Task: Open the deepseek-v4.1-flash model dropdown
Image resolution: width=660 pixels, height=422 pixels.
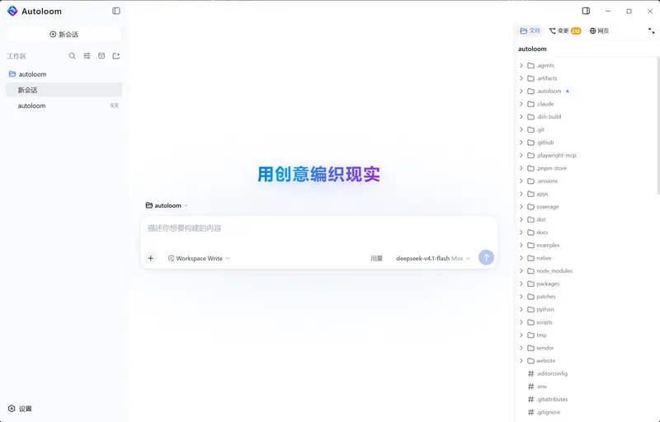Action: point(433,259)
